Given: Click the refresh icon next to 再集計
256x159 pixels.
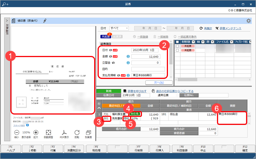Looking at the screenshot, I should point(201,28).
